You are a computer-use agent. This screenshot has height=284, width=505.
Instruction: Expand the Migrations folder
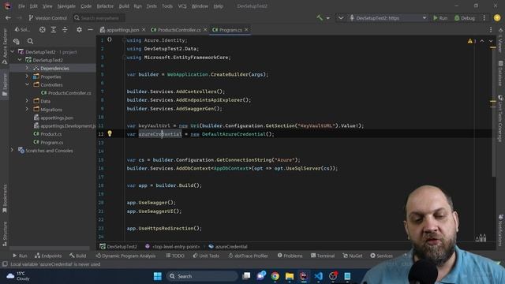[27, 110]
